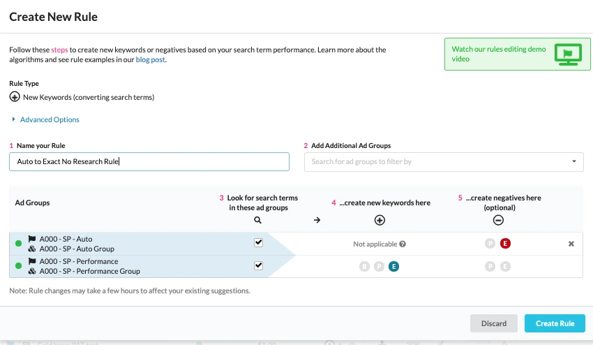Expand Advanced Options section
593x345 pixels.
(49, 119)
